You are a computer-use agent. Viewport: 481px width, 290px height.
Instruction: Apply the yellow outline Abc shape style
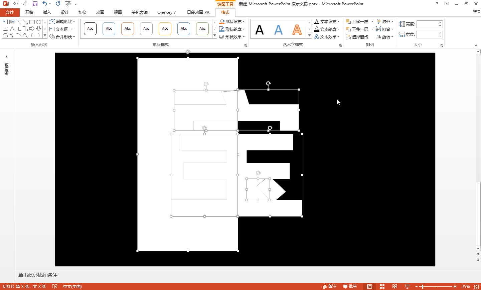[165, 29]
